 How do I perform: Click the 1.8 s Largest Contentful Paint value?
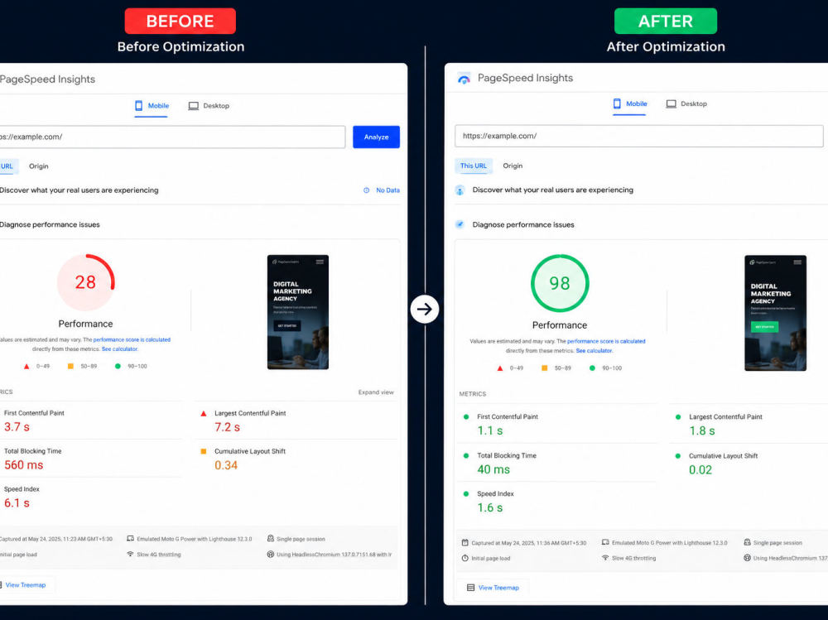tap(702, 431)
